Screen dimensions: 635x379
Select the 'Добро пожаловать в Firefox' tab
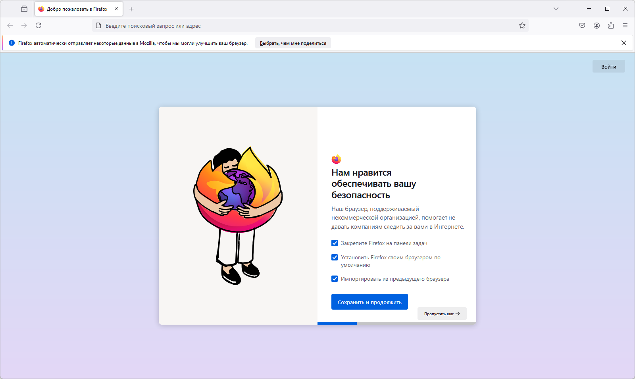pyautogui.click(x=79, y=9)
